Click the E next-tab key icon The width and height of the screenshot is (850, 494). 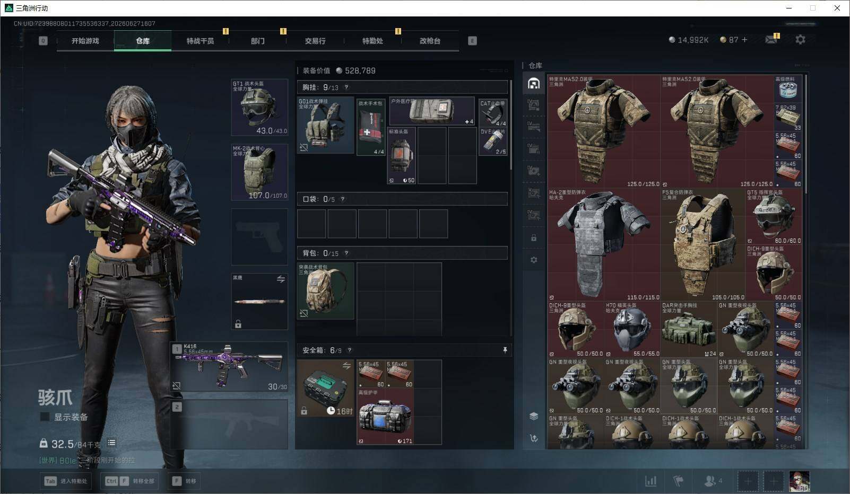click(x=472, y=41)
